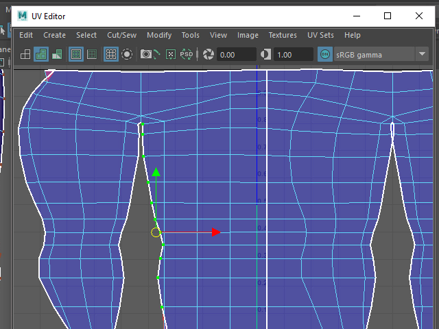This screenshot has width=439, height=329.
Task: Toggle the wireframe display icon
Action: pyautogui.click(x=25, y=54)
